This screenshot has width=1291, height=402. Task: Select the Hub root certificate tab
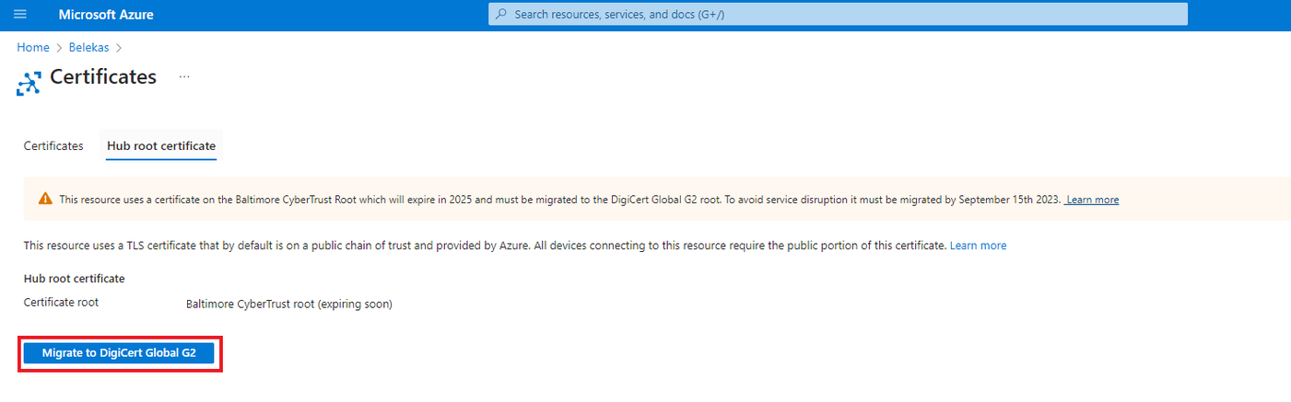click(x=161, y=146)
